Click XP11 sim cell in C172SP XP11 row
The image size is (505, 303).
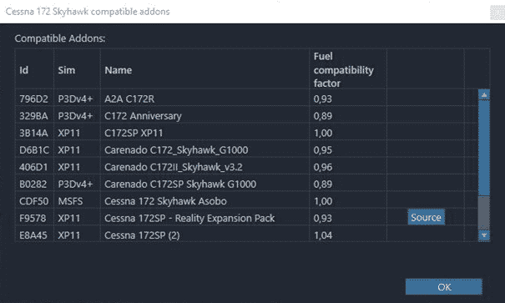point(69,133)
